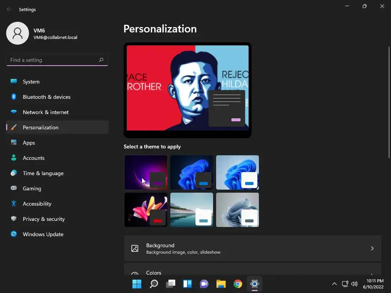Apply the light blue bloom theme
The width and height of the screenshot is (391, 293).
point(238,172)
